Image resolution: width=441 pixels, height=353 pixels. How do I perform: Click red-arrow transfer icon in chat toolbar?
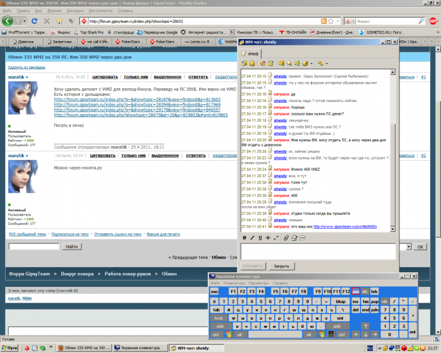click(263, 63)
